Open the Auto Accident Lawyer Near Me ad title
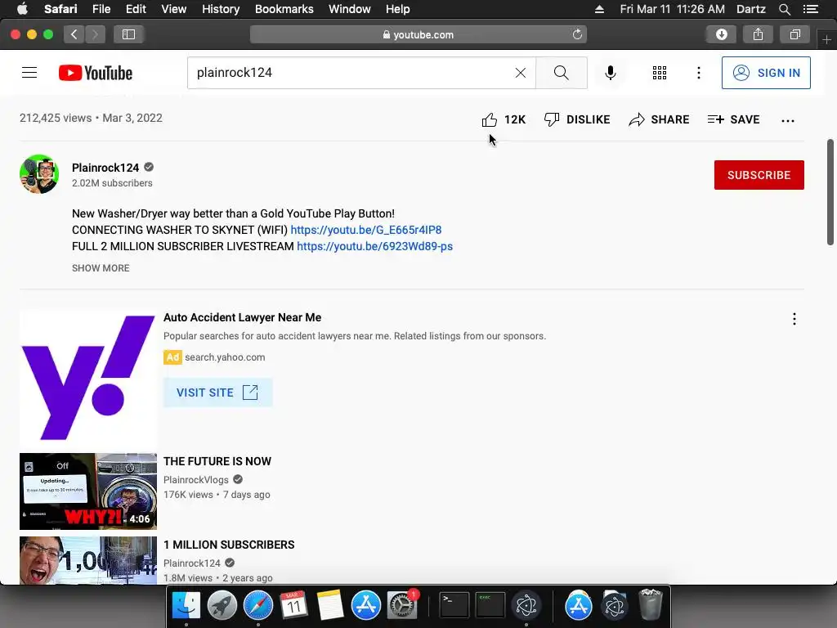Viewport: 837px width, 628px height. point(242,318)
